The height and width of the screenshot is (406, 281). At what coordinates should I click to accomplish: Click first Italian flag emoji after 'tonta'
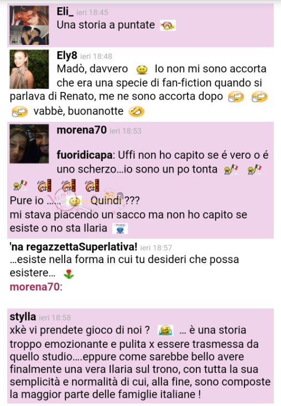point(231,169)
